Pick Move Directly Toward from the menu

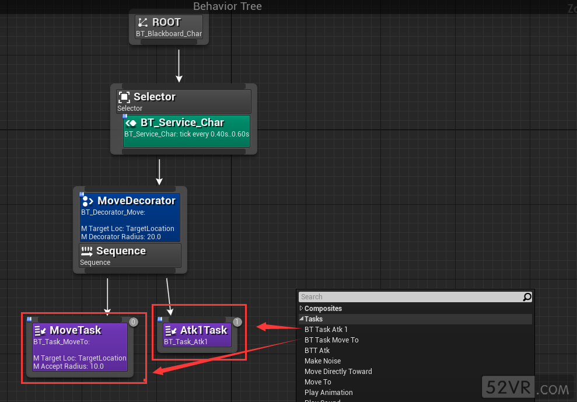[338, 372]
